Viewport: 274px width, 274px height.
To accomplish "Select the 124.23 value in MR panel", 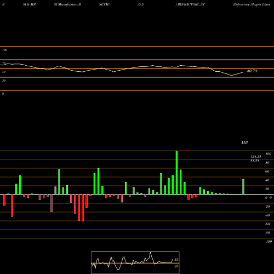I will [x=256, y=157].
